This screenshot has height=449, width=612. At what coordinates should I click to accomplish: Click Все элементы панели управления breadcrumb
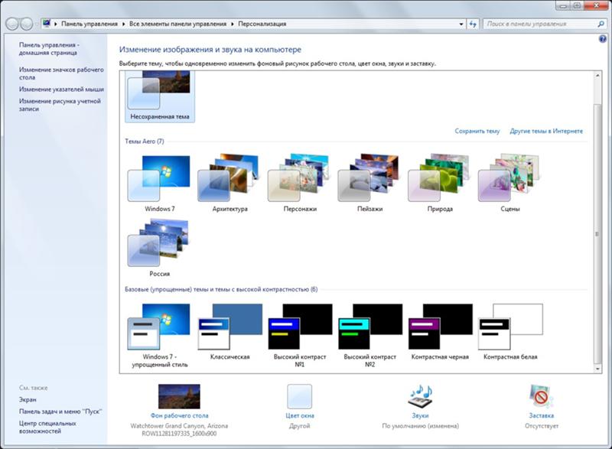[x=177, y=24]
